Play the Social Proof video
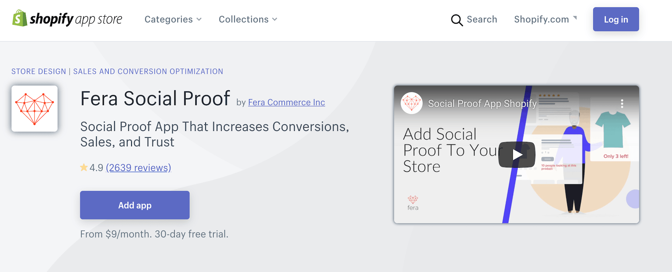 pyautogui.click(x=517, y=154)
